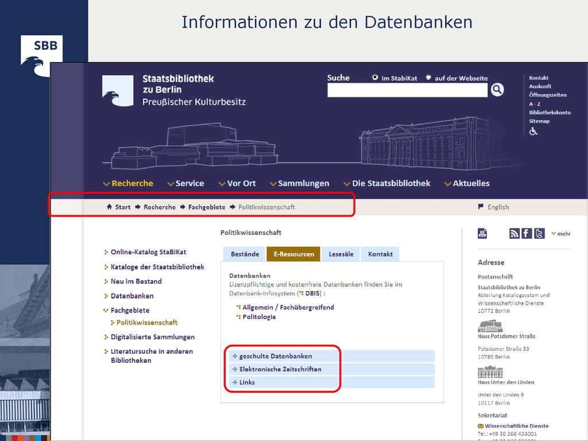Click the Start breadcrumb link
Viewport: 588px width, 441px height.
click(123, 207)
